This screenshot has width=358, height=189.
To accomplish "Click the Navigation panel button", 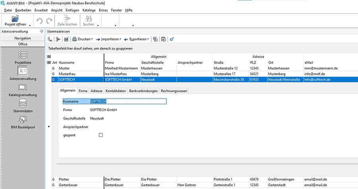I will point(23,38).
